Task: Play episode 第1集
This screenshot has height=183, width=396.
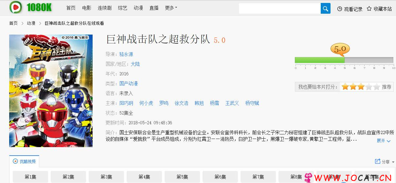Action: pyautogui.click(x=30, y=177)
